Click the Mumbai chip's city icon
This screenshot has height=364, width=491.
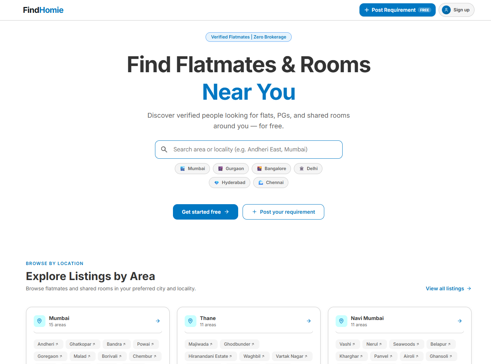(x=182, y=169)
